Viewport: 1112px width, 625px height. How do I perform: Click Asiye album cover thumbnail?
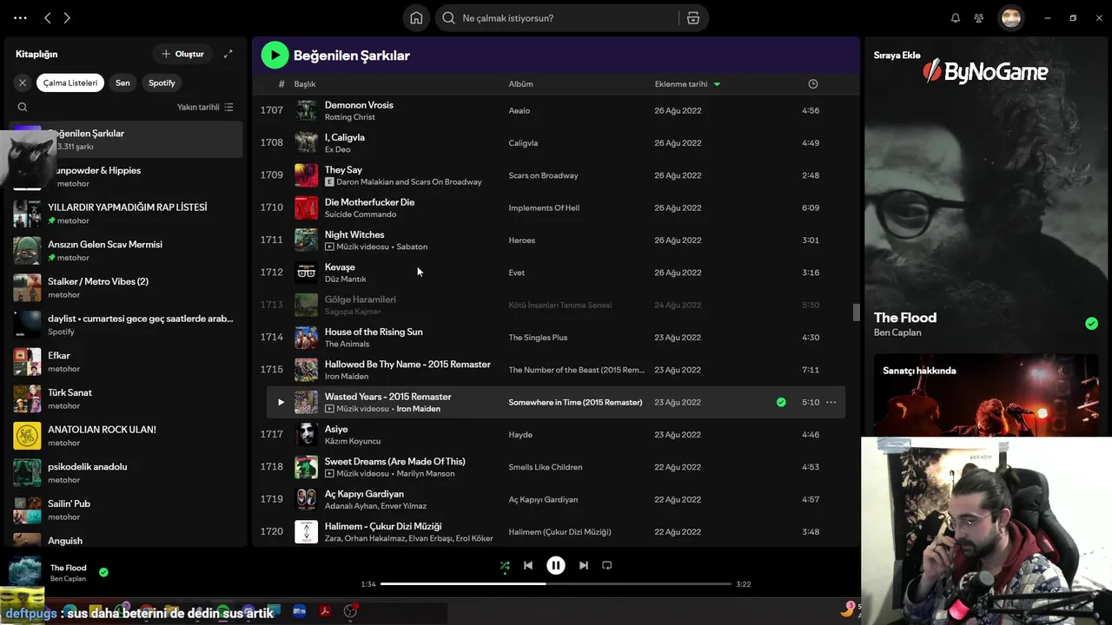306,434
